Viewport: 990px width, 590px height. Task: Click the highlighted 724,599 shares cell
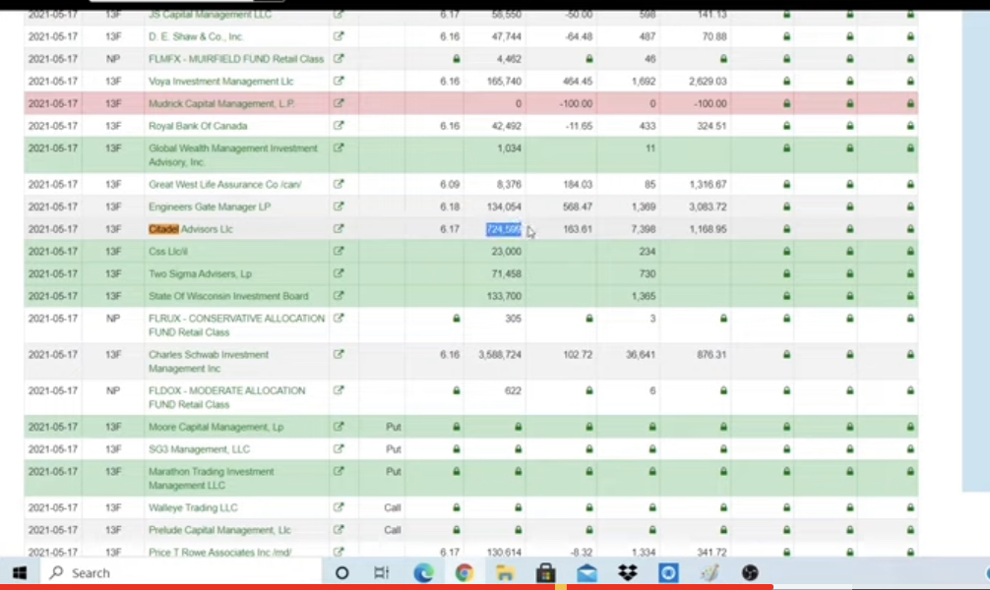tap(503, 229)
